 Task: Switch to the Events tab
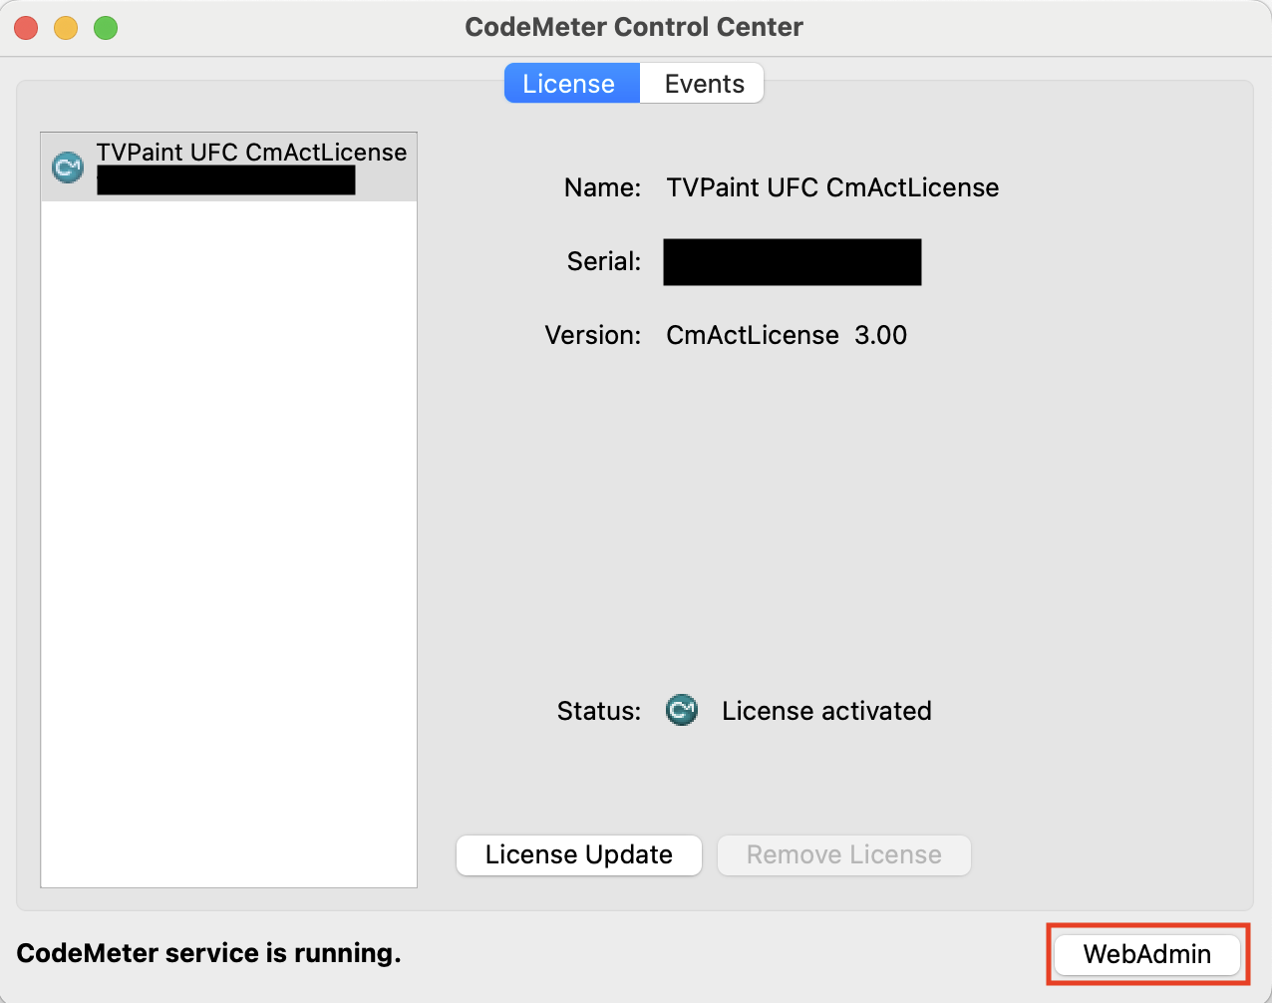(703, 84)
